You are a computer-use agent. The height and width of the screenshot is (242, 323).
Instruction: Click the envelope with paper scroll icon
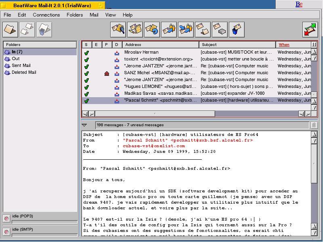(135, 29)
